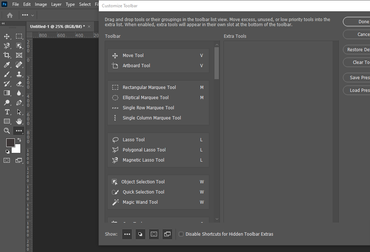Click the Load Preset button
The width and height of the screenshot is (370, 252).
click(357, 90)
